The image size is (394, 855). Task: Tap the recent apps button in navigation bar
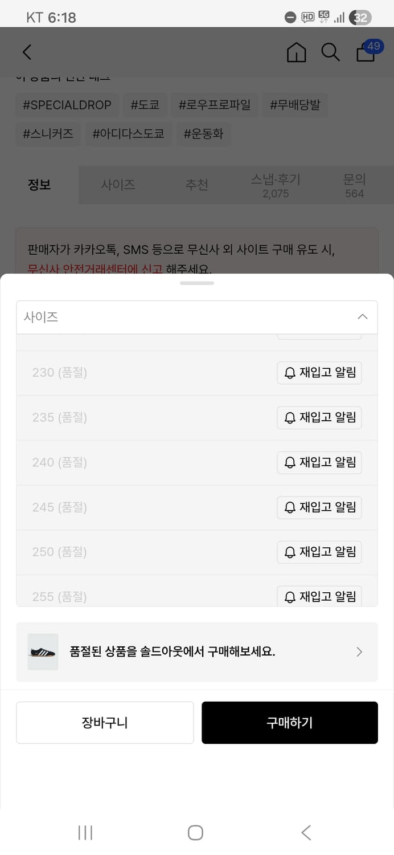(84, 832)
